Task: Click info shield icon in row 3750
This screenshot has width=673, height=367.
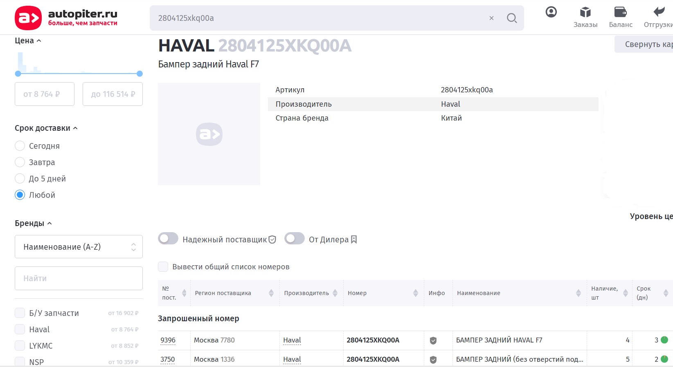Action: [433, 360]
